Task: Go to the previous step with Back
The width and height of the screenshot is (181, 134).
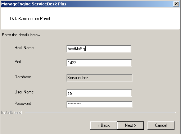Action: (x=104, y=125)
